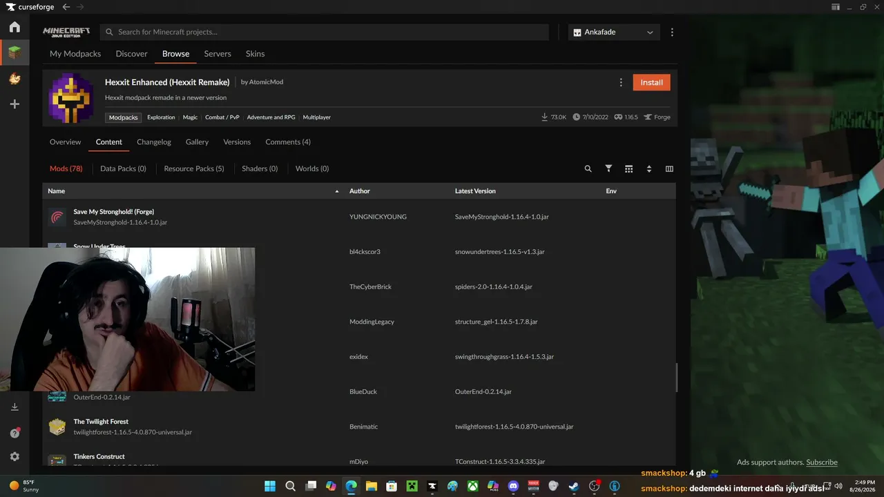The height and width of the screenshot is (497, 884).
Task: Sort mods by the Author column header
Action: point(360,191)
